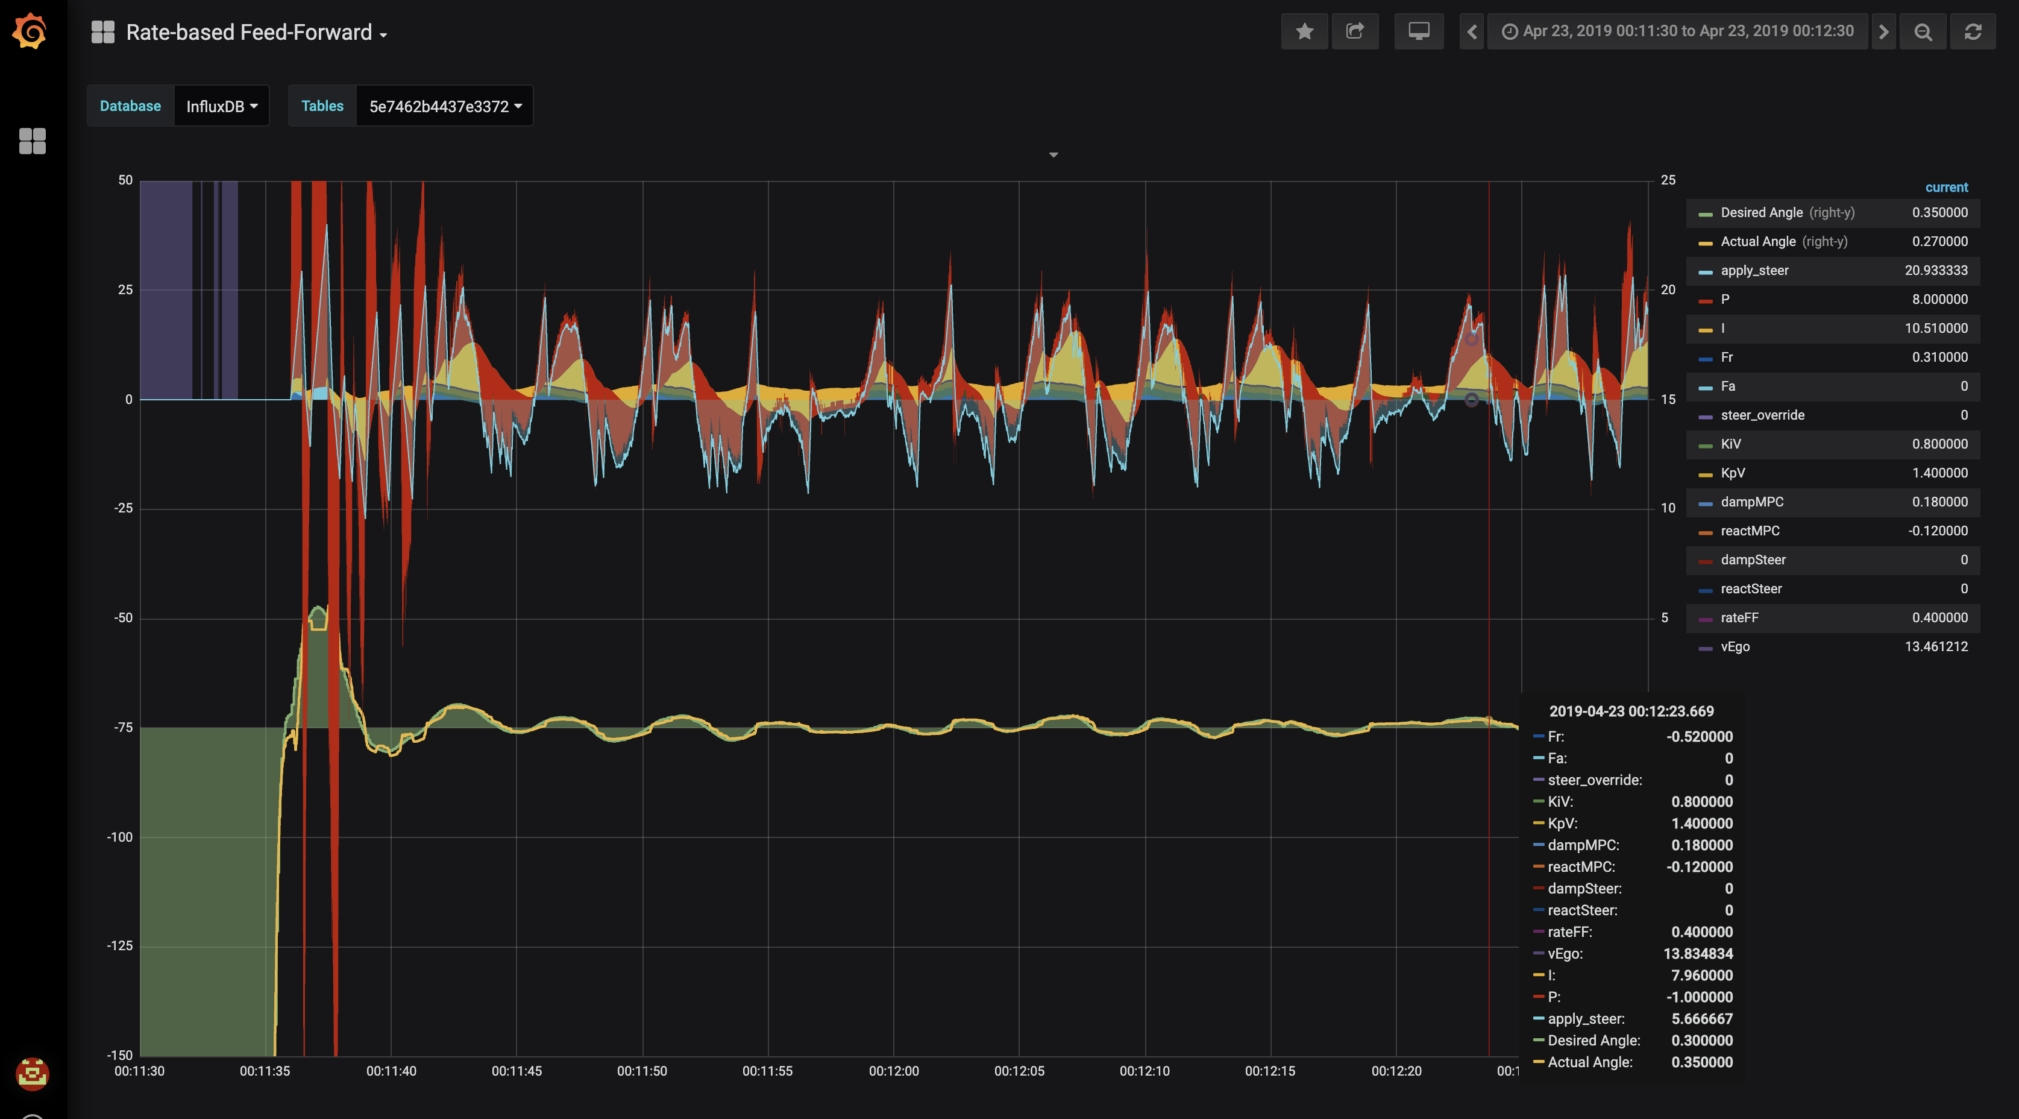Shift time range backward arrow

pos(1471,31)
